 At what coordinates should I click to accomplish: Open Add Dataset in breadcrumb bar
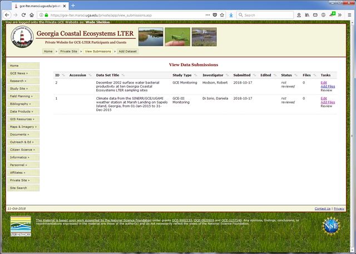point(127,51)
